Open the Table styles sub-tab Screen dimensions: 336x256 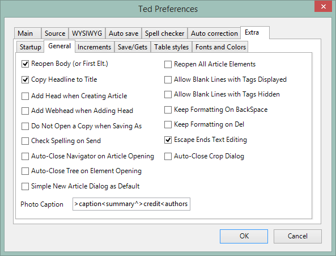click(172, 47)
